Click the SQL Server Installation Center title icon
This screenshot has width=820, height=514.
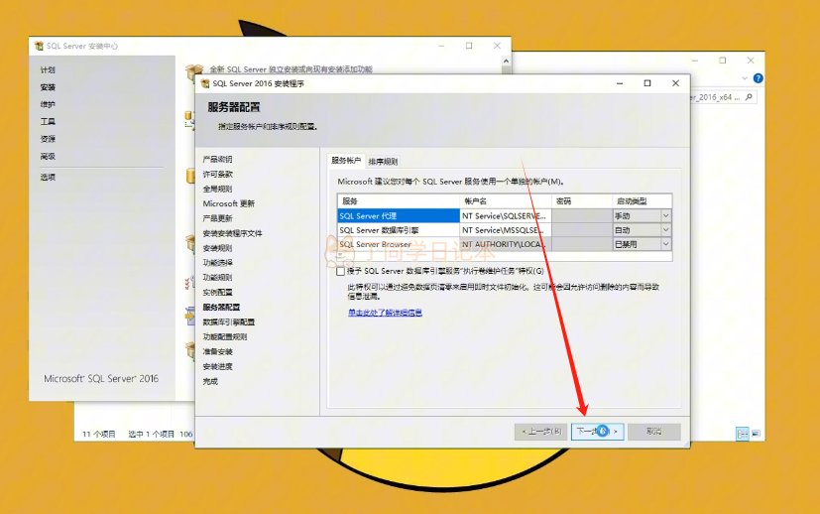[39, 46]
